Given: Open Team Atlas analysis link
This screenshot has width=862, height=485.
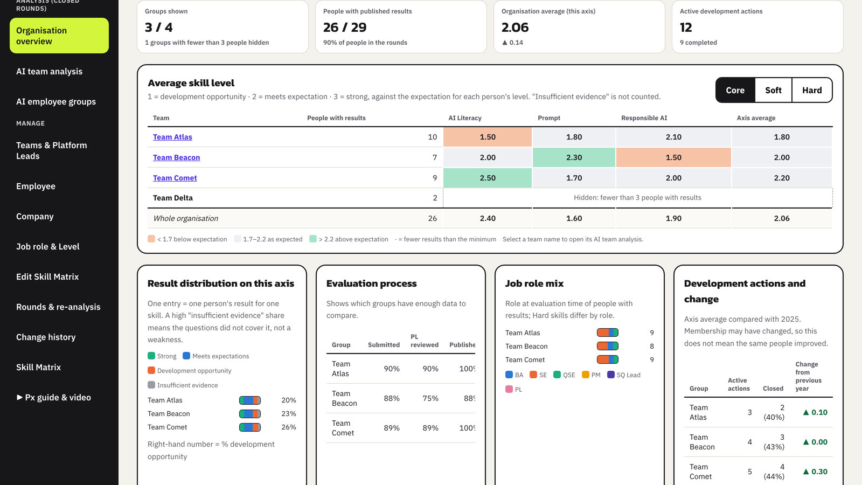Looking at the screenshot, I should coord(172,137).
